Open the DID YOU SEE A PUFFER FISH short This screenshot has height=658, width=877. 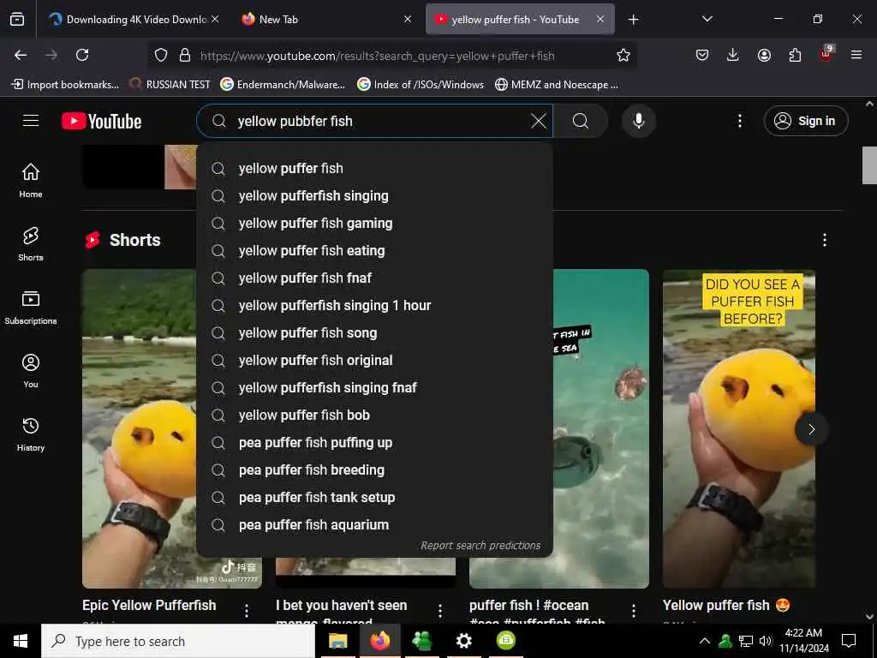click(739, 429)
